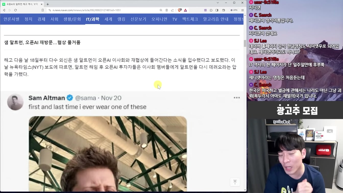Open a new browser tab
The image size is (343, 193).
click(48, 4)
